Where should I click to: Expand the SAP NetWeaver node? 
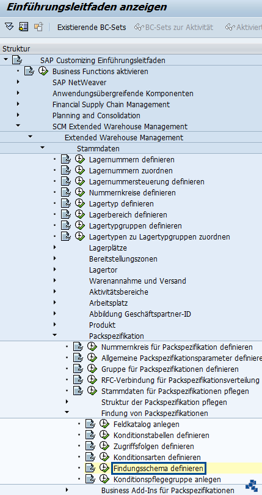(18, 82)
